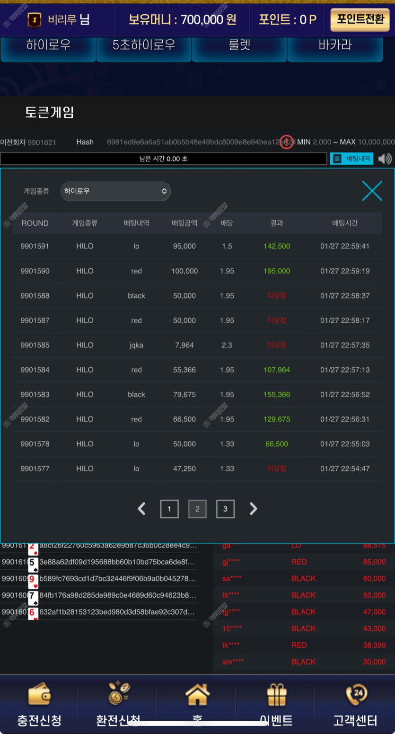Click the red circled hash info icon

coord(286,141)
